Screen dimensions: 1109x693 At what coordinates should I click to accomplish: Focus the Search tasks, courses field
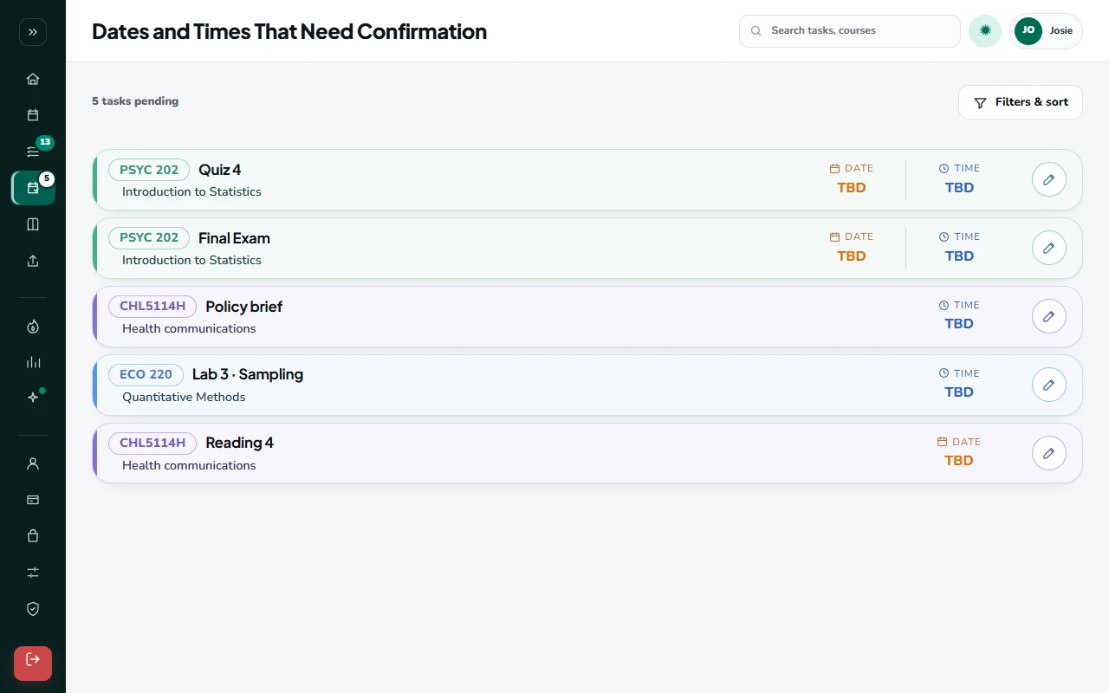850,30
